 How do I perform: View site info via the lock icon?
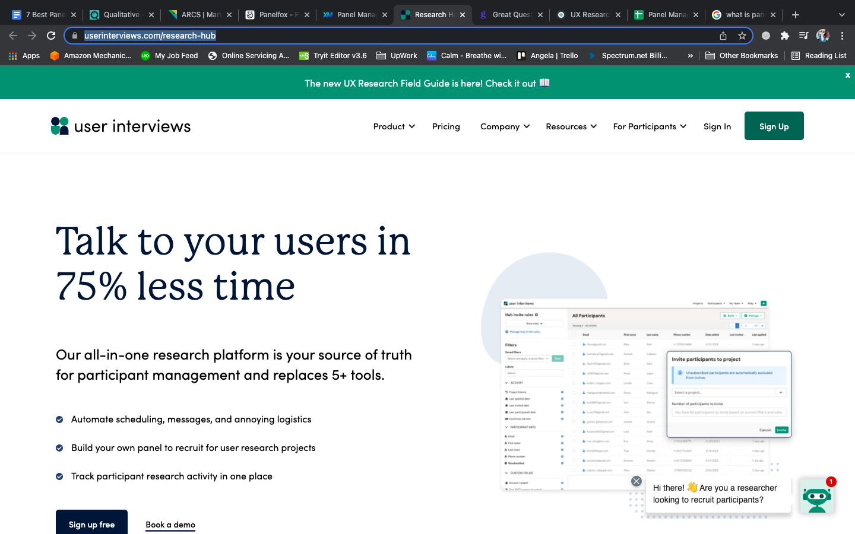(x=74, y=36)
